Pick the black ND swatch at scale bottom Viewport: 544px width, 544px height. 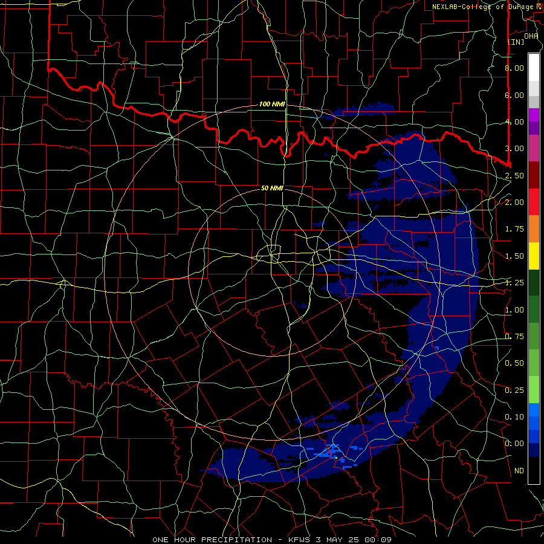coord(534,470)
